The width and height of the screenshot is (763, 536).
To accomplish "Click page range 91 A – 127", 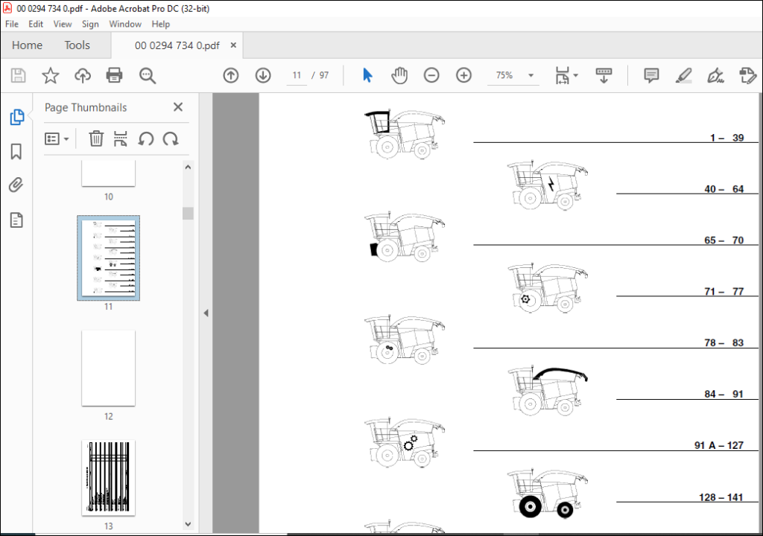I will point(719,445).
